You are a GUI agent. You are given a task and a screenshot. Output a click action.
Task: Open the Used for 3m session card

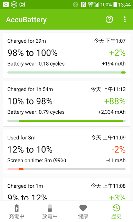[x=66, y=152]
